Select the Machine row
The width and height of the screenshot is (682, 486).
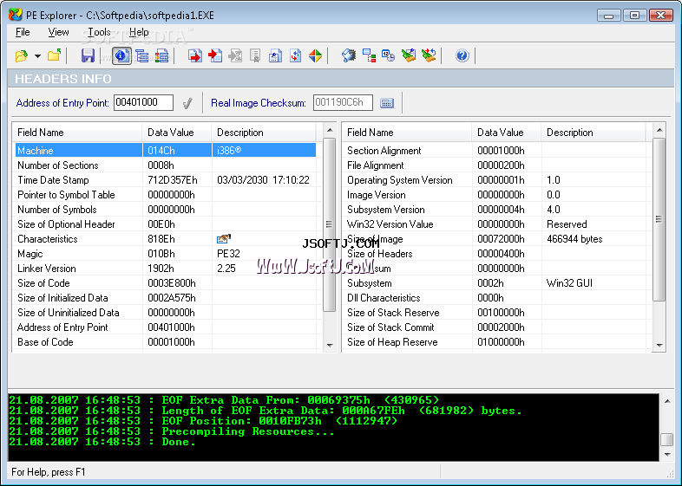[166, 151]
